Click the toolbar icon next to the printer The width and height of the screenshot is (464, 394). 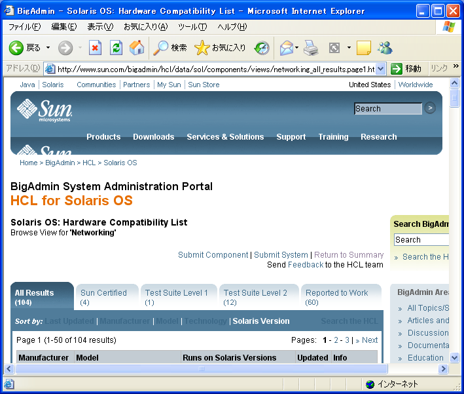tap(334, 48)
